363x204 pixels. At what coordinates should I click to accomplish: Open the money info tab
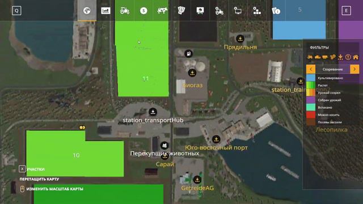[x=276, y=11]
